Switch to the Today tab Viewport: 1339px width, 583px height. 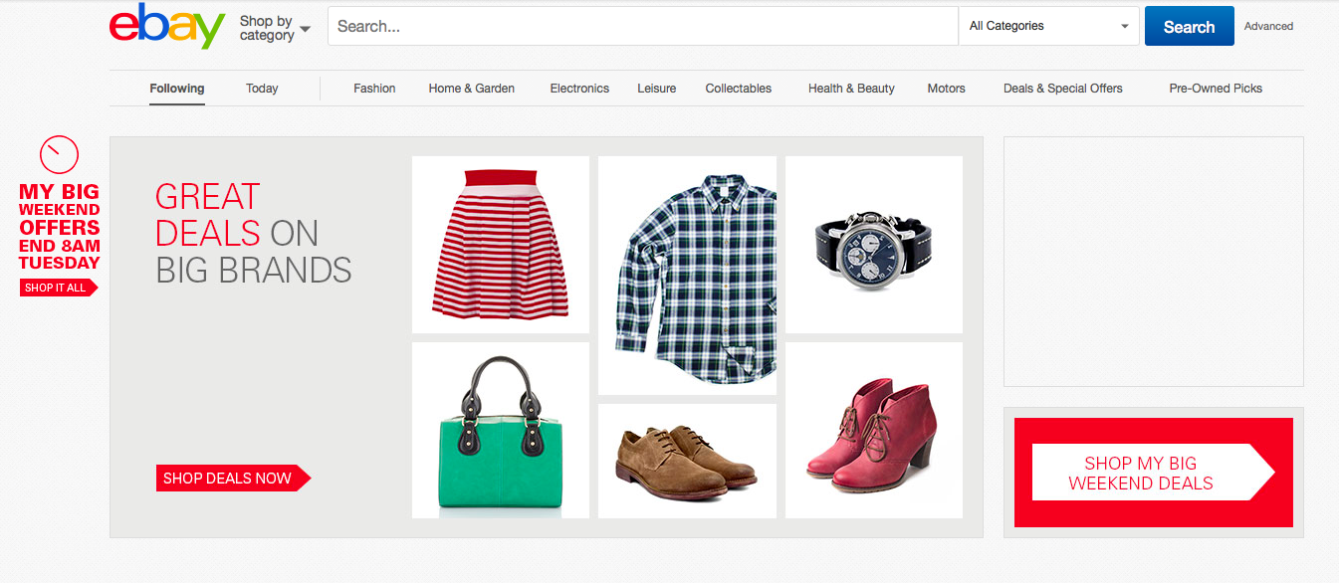pos(262,89)
